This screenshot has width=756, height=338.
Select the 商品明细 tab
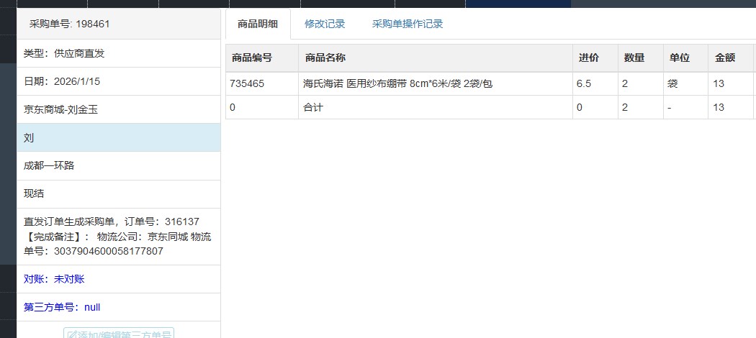coord(257,24)
